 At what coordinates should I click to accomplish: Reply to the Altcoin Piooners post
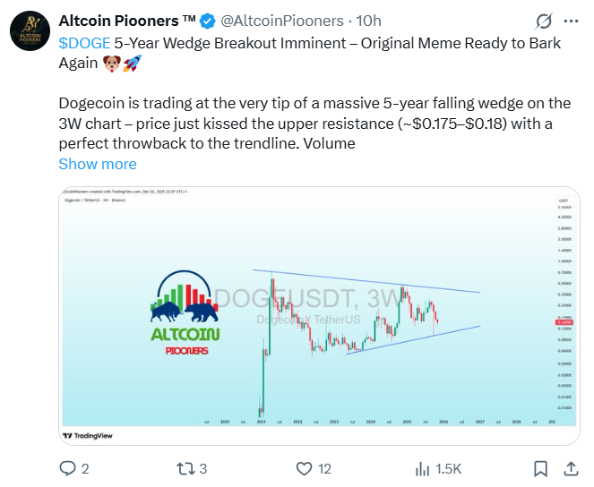coord(67,468)
